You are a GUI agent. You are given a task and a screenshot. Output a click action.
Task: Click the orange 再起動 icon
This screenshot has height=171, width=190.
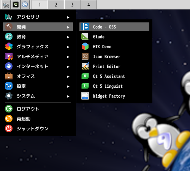pyautogui.click(x=9, y=119)
